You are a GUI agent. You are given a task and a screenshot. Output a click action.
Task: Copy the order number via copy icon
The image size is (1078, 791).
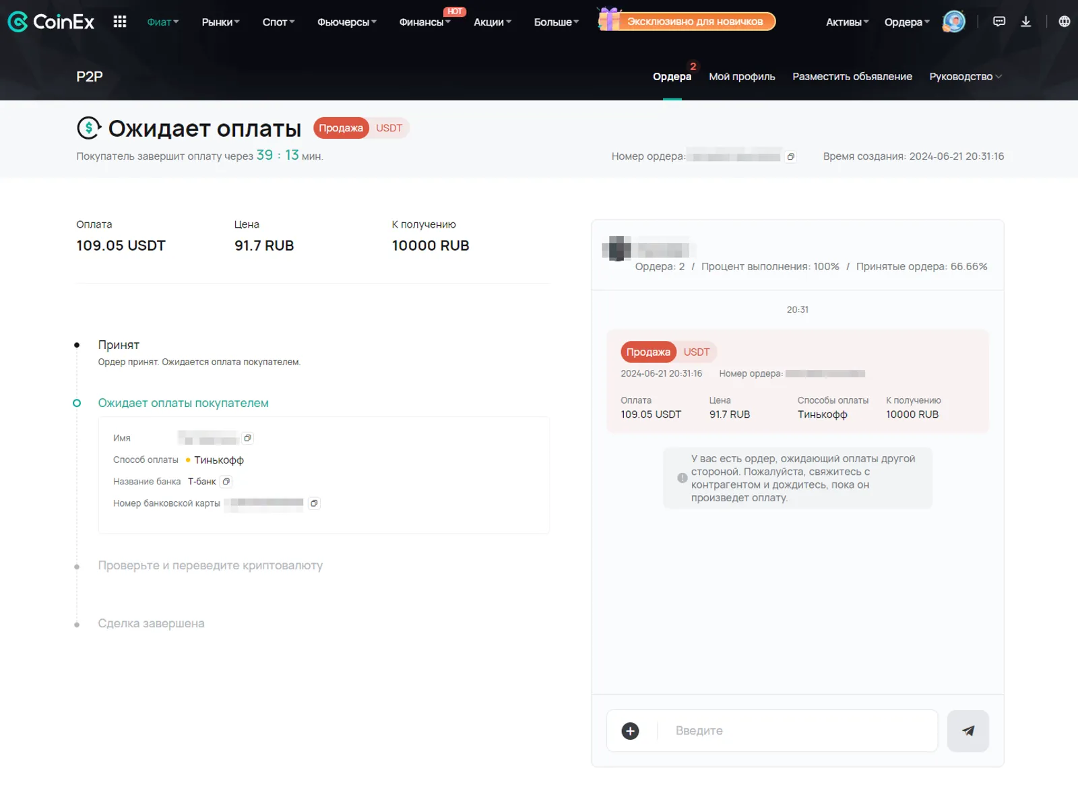[791, 156]
